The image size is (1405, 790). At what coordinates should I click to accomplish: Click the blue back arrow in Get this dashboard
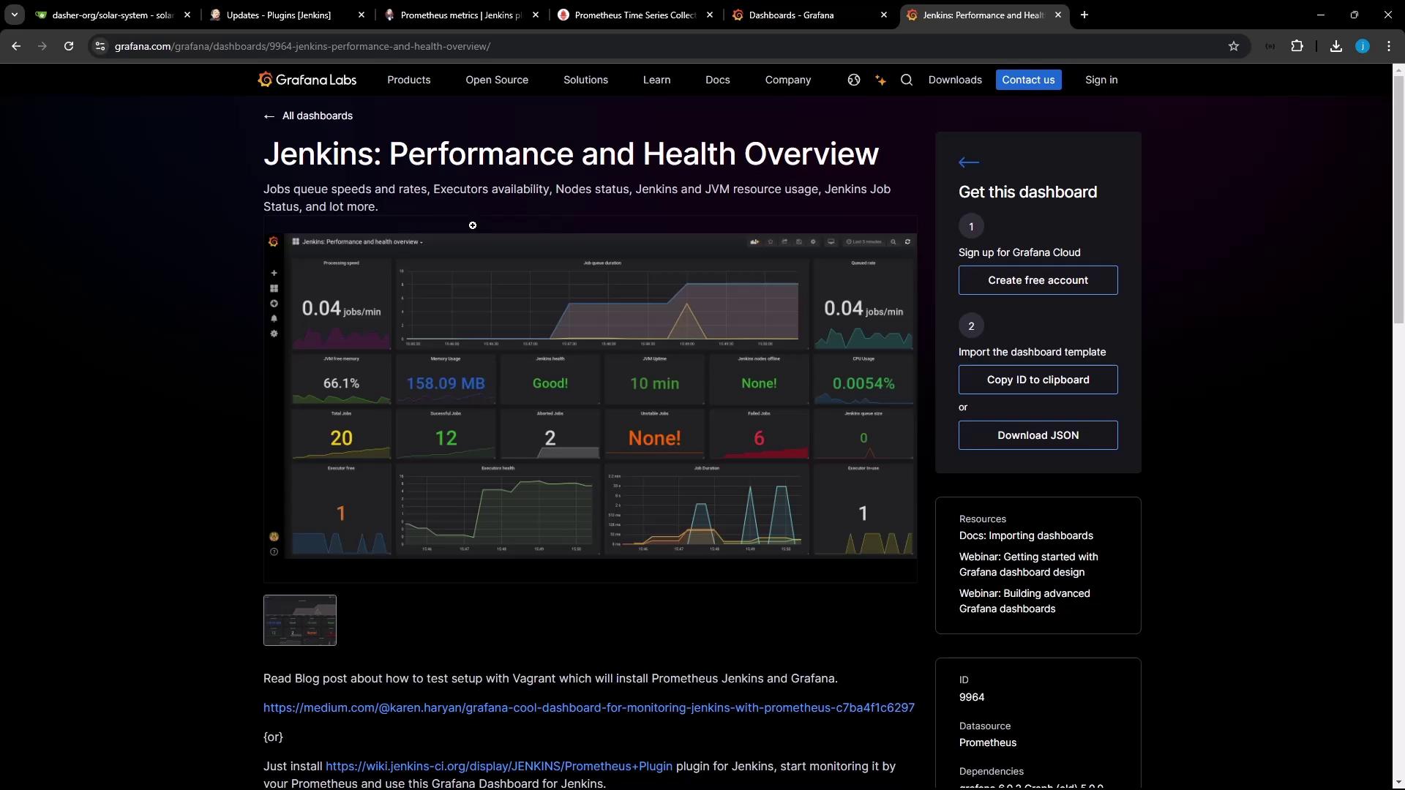pyautogui.click(x=968, y=162)
